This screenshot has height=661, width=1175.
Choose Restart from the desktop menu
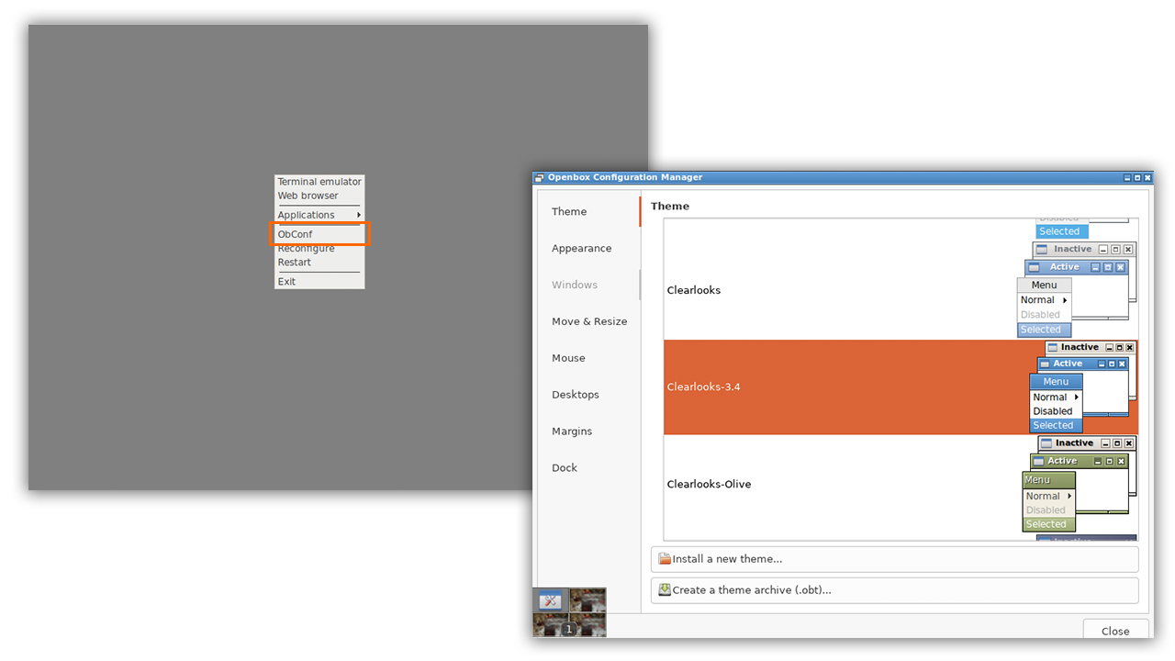coord(319,263)
